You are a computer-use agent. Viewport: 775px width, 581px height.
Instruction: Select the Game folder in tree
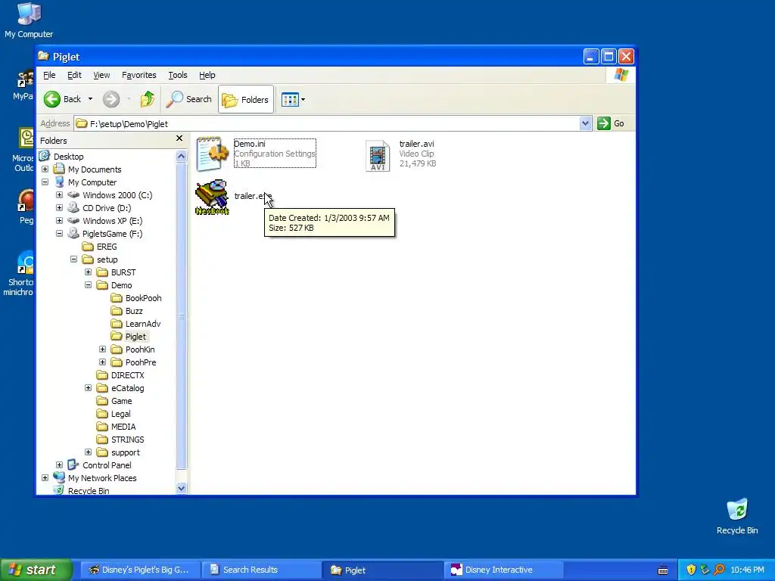click(x=122, y=401)
